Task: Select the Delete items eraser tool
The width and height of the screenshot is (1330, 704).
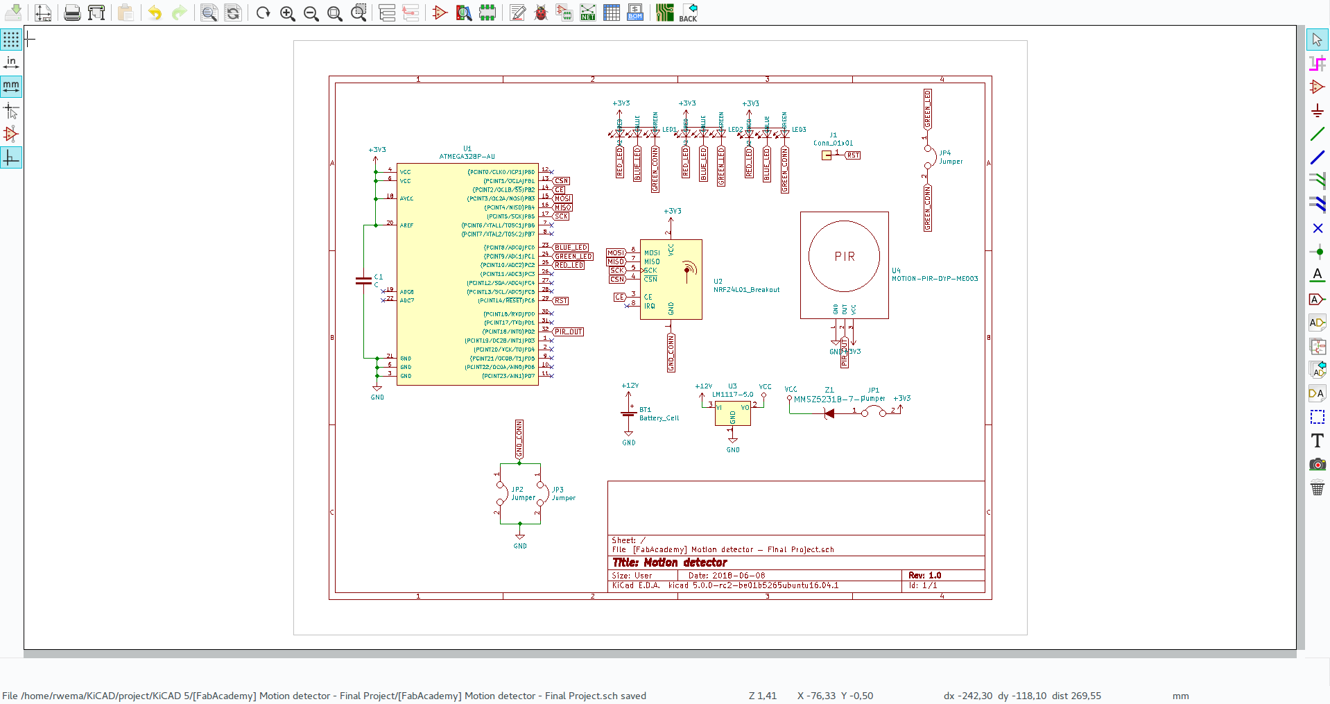Action: click(x=1317, y=488)
